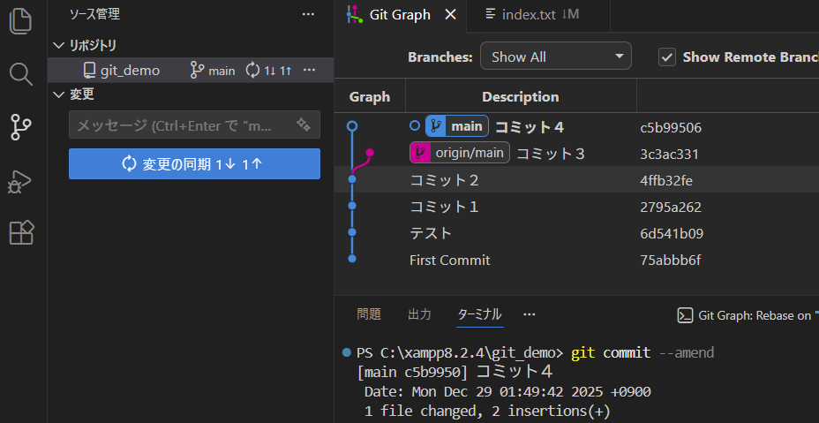Click the sparkle generate commit message icon
Viewport: 819px width, 423px height.
tap(304, 125)
